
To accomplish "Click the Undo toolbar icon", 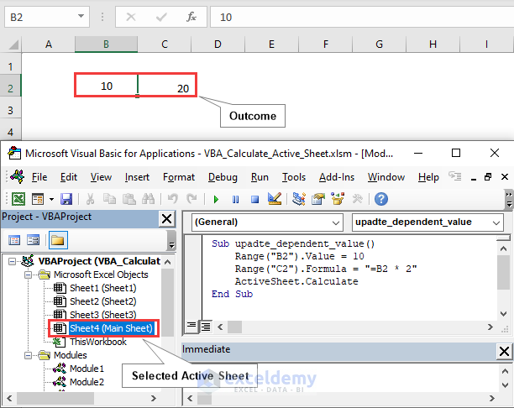I will point(173,199).
